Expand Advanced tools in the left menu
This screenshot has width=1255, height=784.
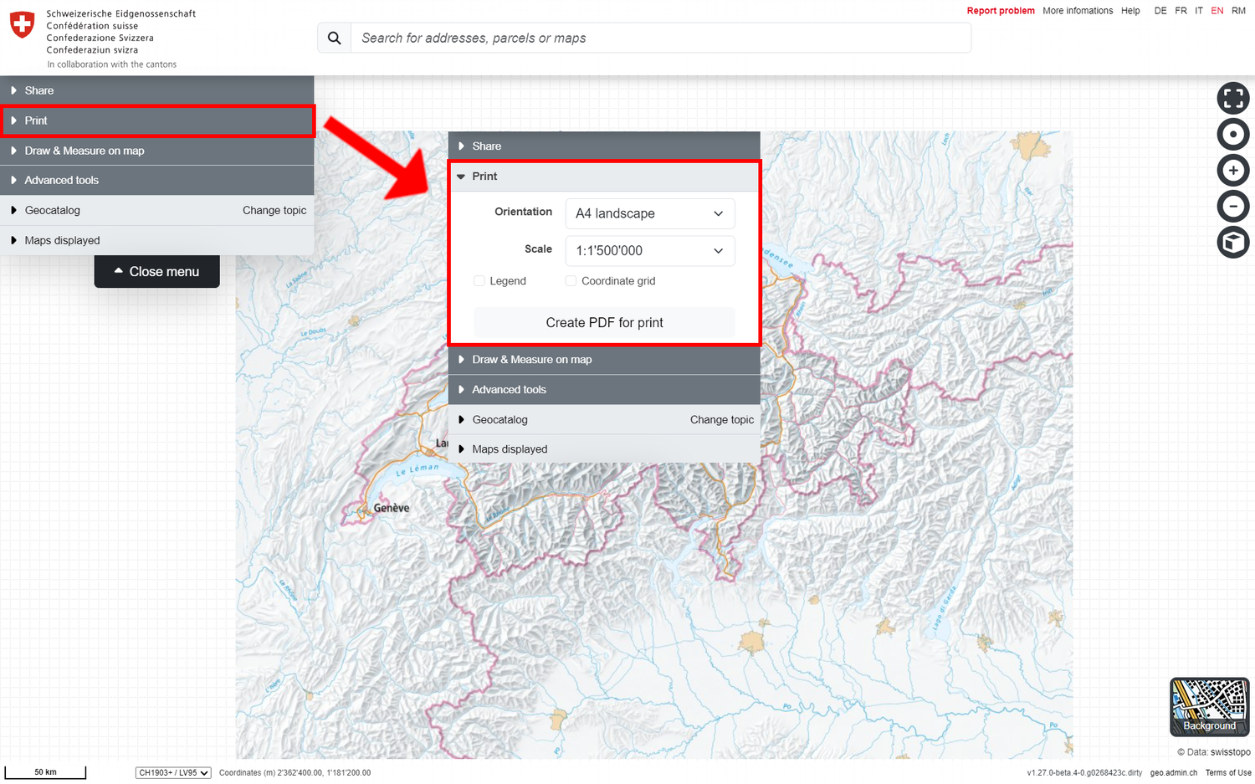(x=61, y=181)
